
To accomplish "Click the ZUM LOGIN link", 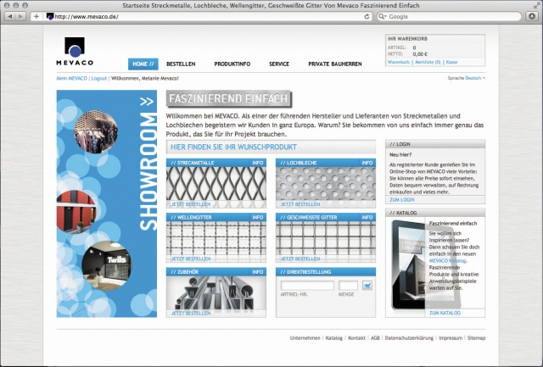I will point(401,200).
